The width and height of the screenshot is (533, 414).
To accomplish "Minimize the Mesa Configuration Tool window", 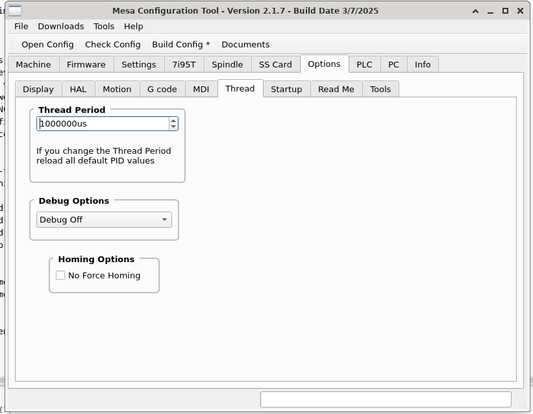I will pos(490,11).
